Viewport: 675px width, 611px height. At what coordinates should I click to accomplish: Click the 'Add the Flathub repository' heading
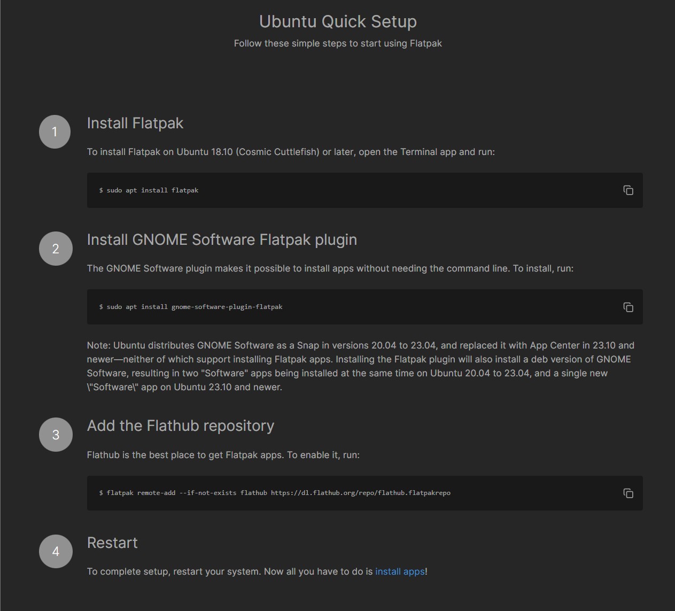[181, 426]
